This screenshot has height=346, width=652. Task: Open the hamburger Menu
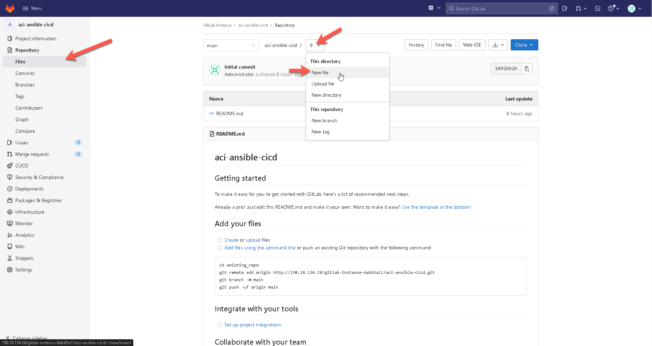click(32, 8)
